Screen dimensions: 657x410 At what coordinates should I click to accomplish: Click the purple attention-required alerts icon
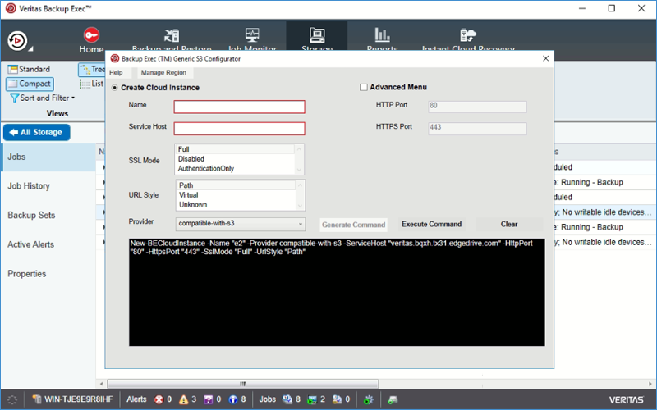(209, 399)
